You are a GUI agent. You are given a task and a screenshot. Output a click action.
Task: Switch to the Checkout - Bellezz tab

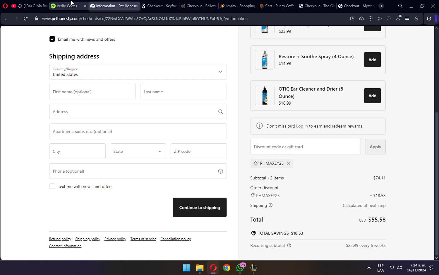(199, 6)
